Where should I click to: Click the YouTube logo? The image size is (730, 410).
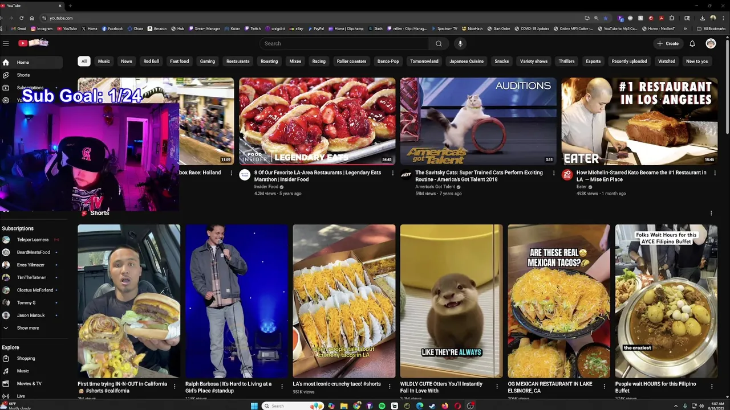point(33,43)
